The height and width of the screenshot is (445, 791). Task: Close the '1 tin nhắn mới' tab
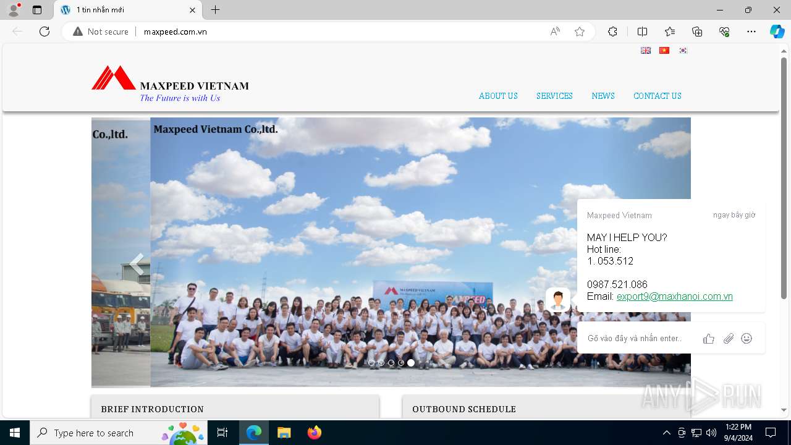point(192,10)
